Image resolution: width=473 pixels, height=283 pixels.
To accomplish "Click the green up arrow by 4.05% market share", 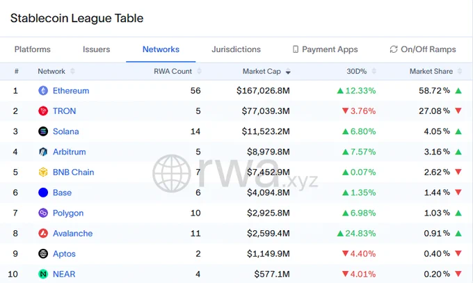I will point(458,131).
